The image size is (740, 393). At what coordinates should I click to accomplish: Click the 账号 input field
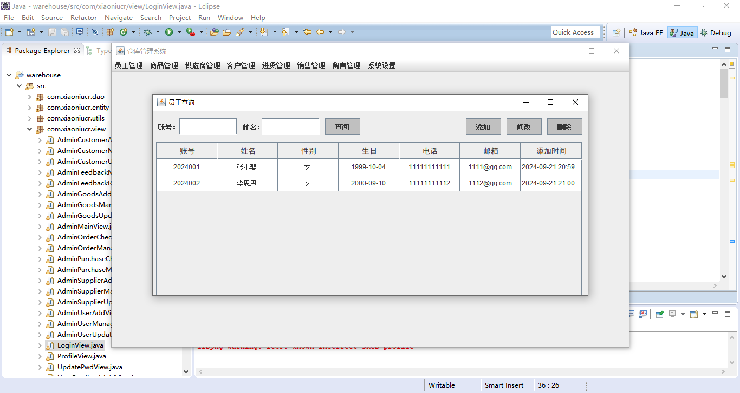click(208, 126)
